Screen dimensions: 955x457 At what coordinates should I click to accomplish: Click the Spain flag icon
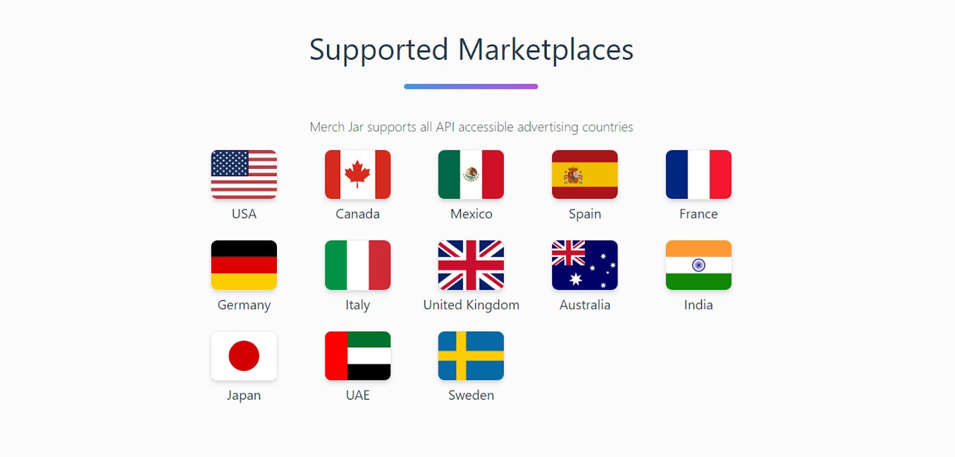pos(585,174)
